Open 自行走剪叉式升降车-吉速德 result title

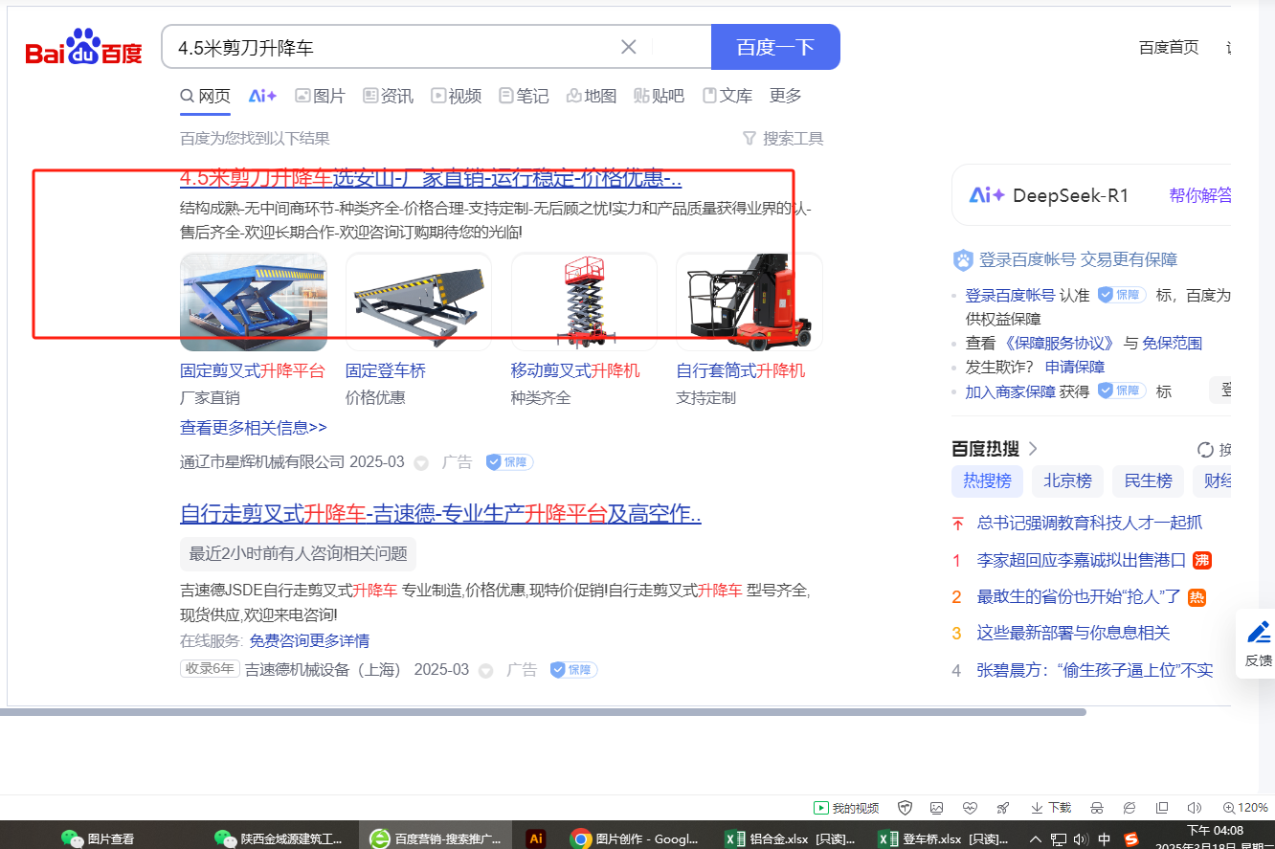pos(440,514)
